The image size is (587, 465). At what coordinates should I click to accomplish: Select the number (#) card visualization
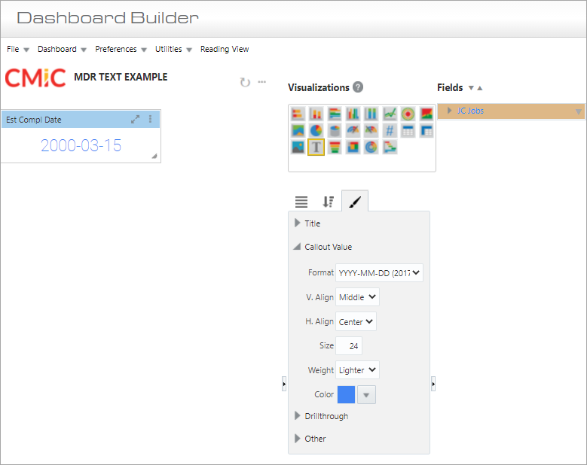pyautogui.click(x=390, y=130)
